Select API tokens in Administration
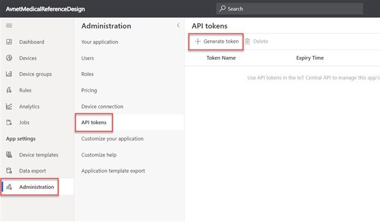Screen dimensions: 380x222 tap(129, 122)
